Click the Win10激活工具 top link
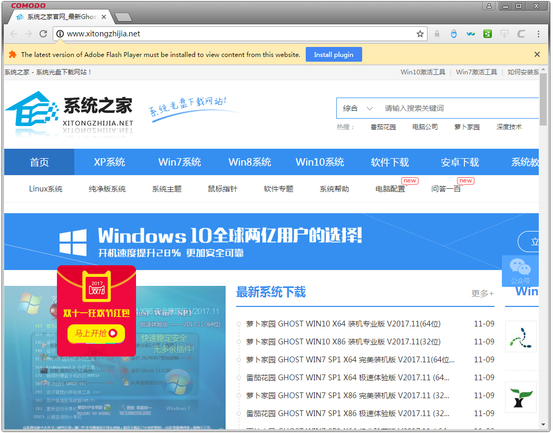Image resolution: width=553 pixels, height=433 pixels. pyautogui.click(x=423, y=72)
